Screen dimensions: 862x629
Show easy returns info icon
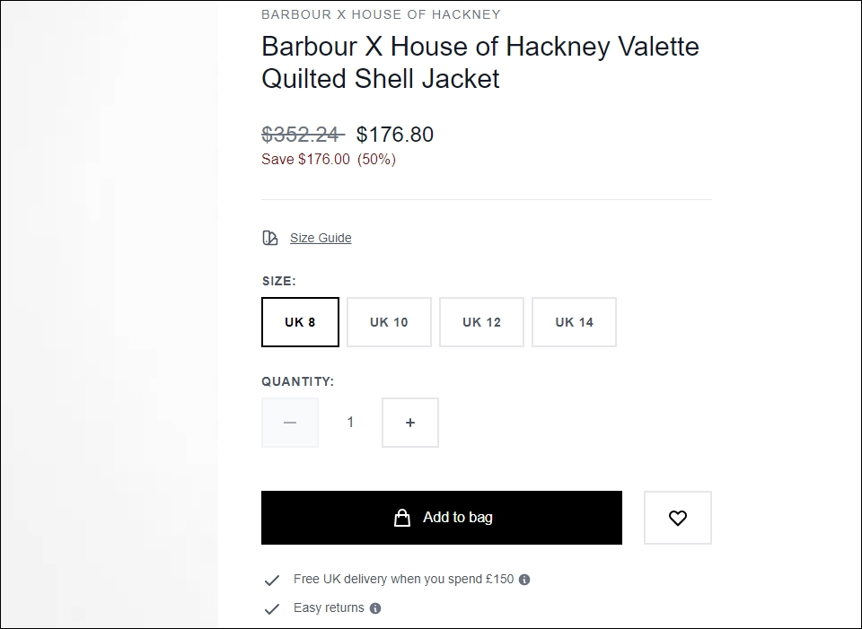point(375,608)
